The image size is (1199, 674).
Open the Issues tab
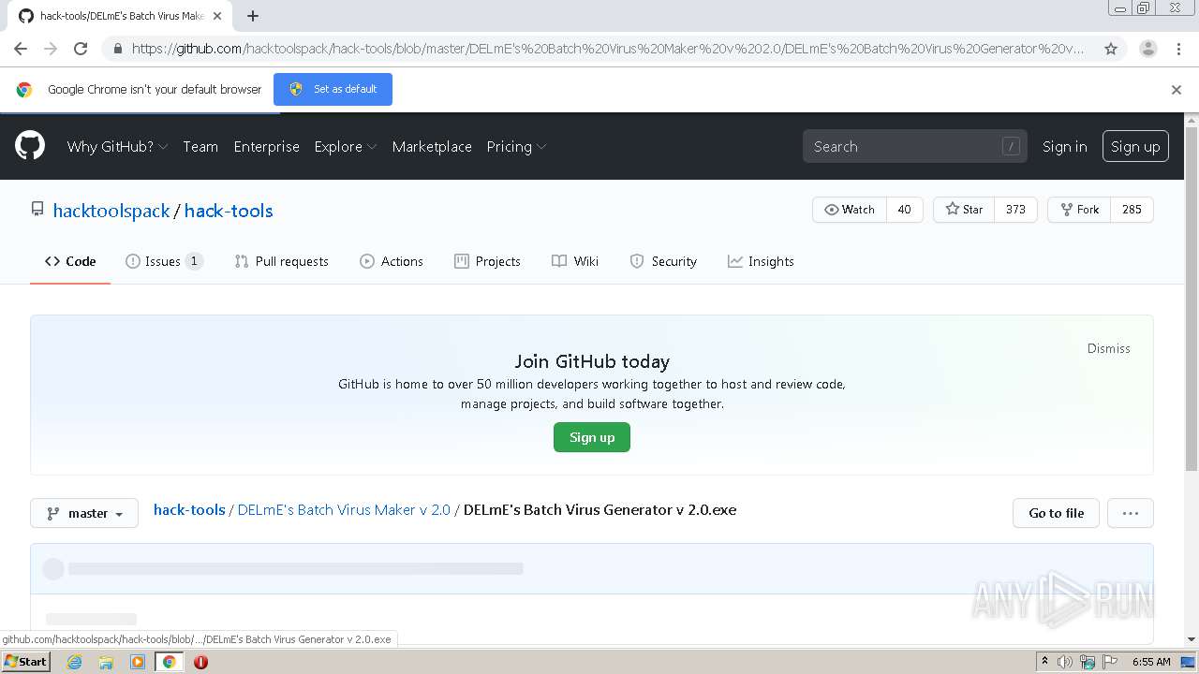point(164,261)
